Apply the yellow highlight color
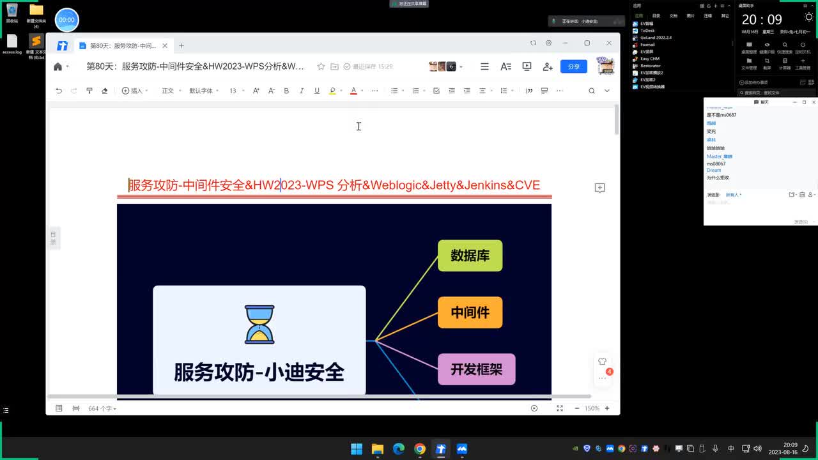This screenshot has height=460, width=818. (332, 91)
